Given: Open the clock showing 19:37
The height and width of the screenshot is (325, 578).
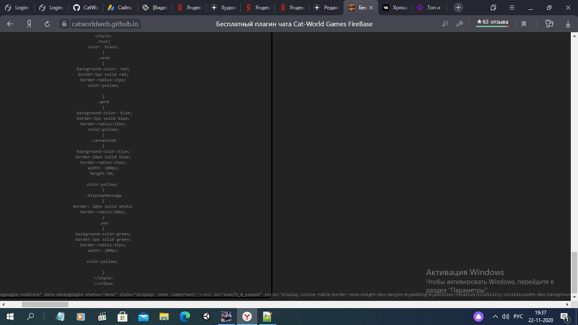Looking at the screenshot, I should click(x=541, y=316).
